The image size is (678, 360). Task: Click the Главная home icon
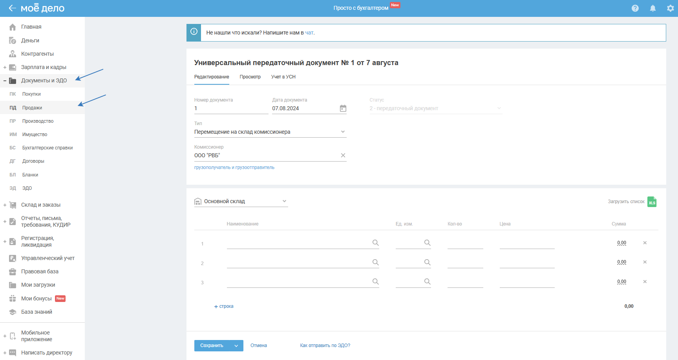[x=13, y=27]
